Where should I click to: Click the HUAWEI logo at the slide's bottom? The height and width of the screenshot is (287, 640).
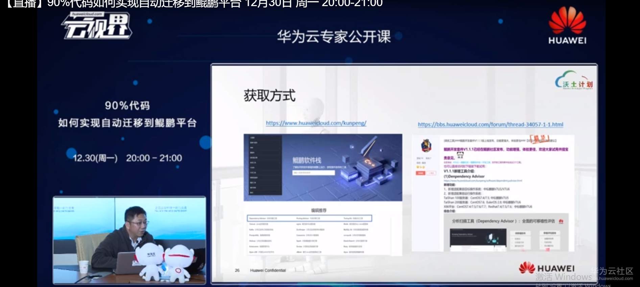547,268
